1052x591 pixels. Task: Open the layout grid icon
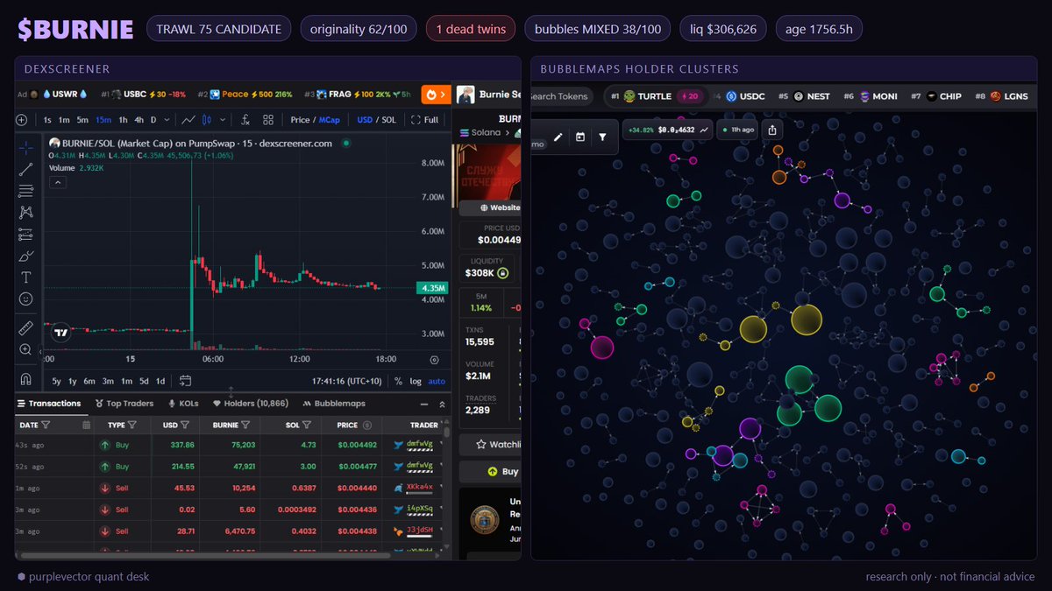tap(268, 120)
